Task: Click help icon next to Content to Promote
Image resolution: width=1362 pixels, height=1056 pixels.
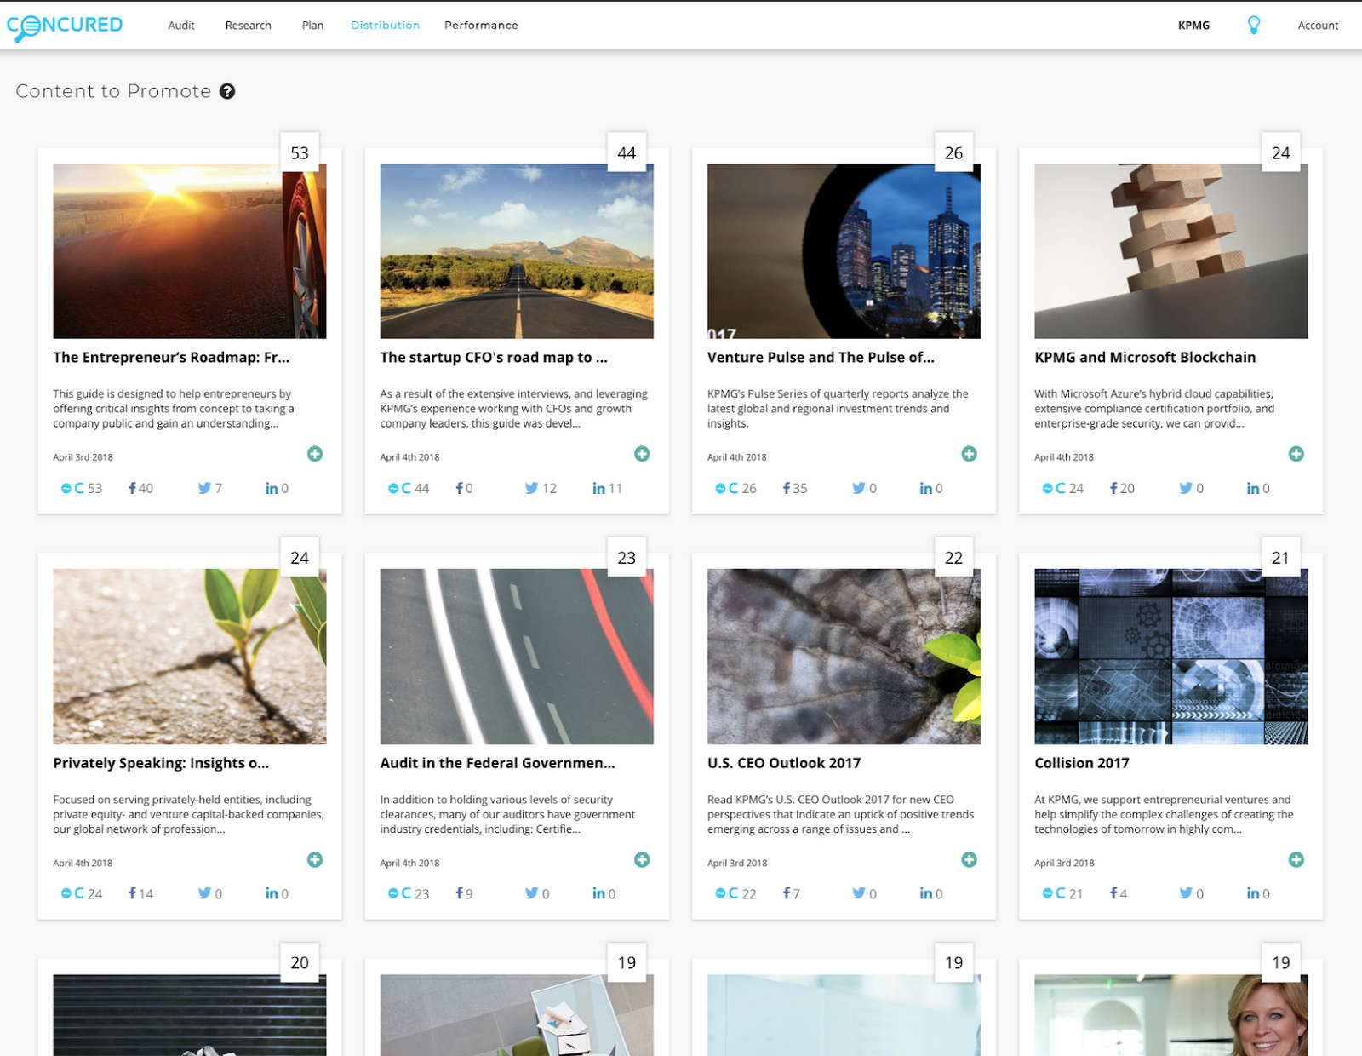Action: (x=227, y=91)
